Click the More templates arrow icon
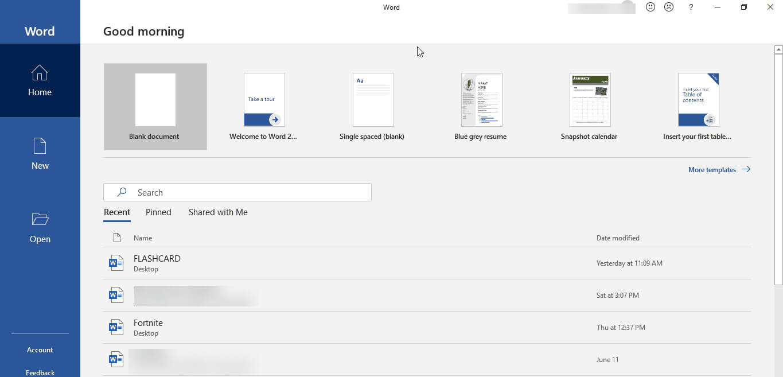 pyautogui.click(x=746, y=169)
